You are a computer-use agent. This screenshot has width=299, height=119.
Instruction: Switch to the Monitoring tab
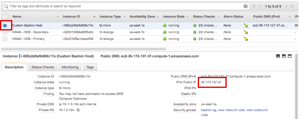click(70, 67)
